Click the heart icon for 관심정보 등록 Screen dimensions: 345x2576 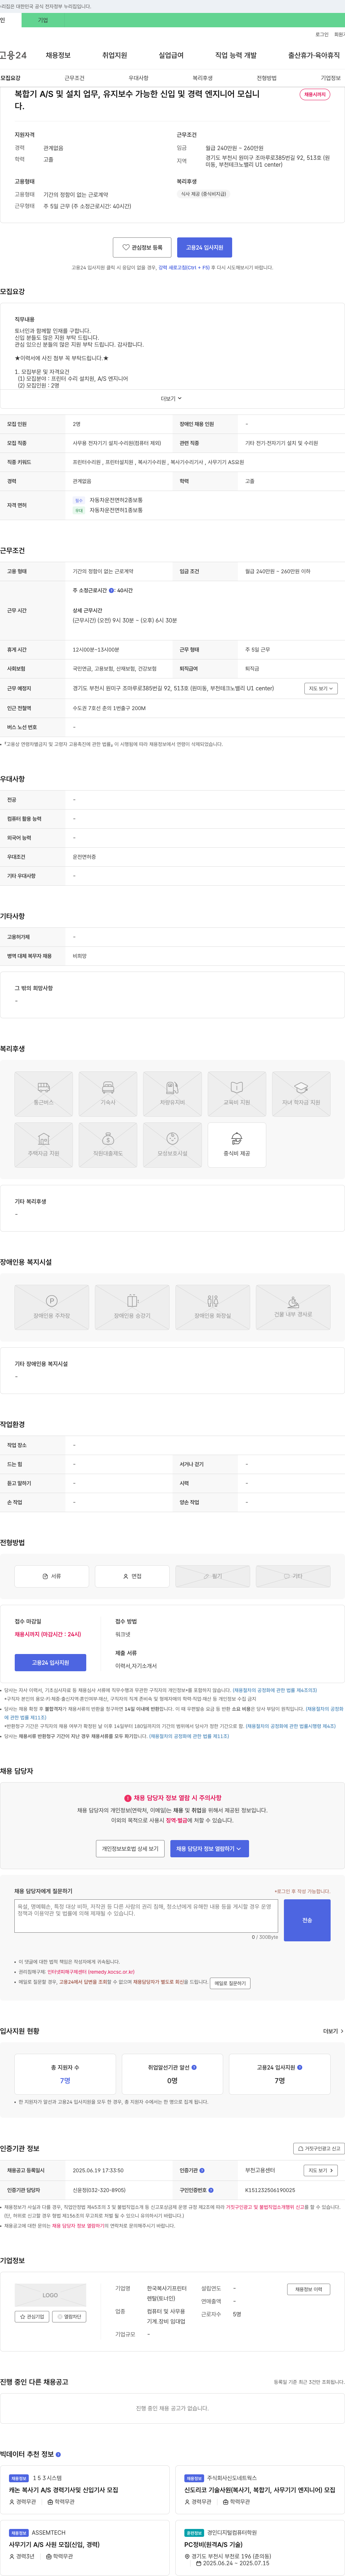tap(126, 247)
